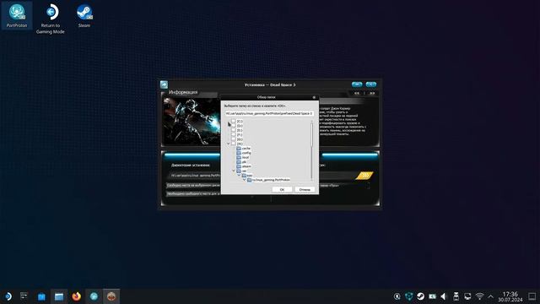The height and width of the screenshot is (304, 540).
Task: Click the Steam tray icon
Action: pos(420,296)
